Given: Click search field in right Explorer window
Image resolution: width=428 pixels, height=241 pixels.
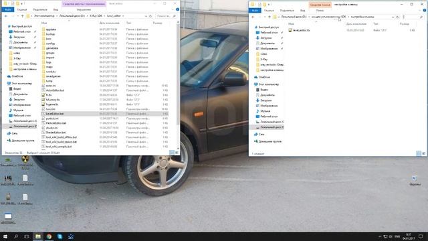Looking at the screenshot, I should [413, 17].
